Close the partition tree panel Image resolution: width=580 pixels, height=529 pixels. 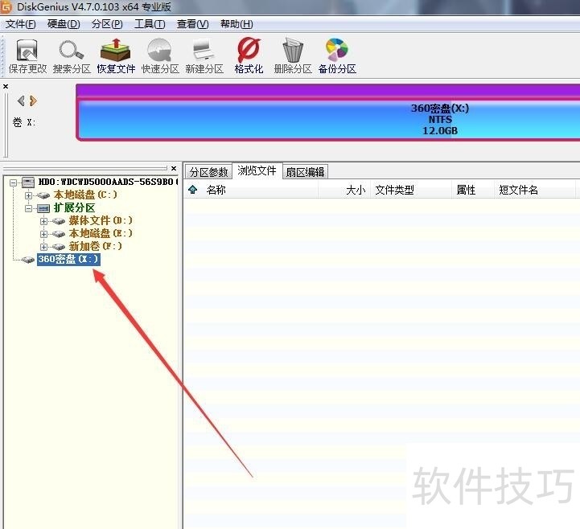click(174, 168)
